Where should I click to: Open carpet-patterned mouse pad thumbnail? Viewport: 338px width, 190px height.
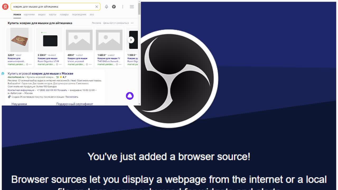20,40
